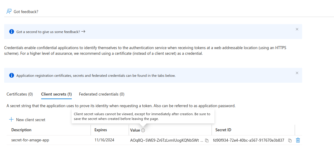Open the 'Got a second to give us some feedback?' link
This screenshot has height=164, width=334.
51,32
